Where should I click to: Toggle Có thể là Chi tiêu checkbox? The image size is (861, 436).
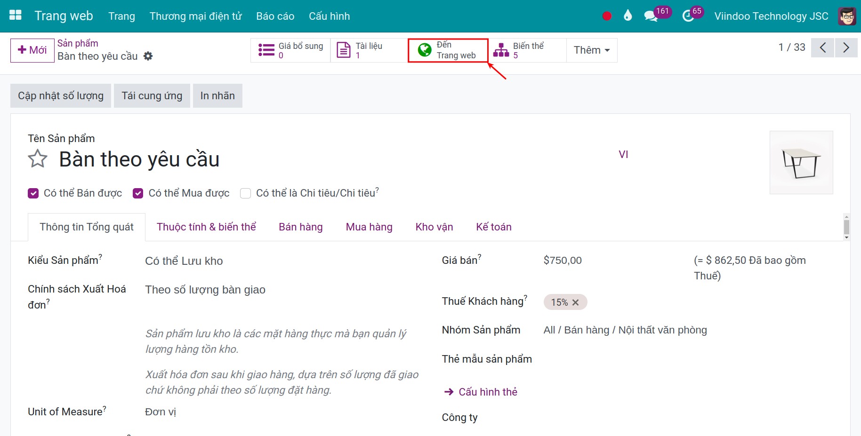tap(245, 193)
